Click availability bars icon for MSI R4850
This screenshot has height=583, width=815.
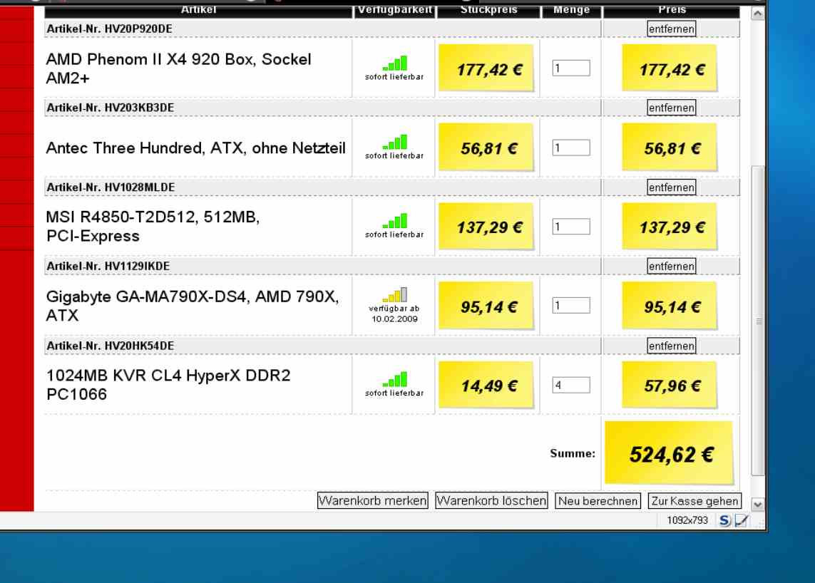point(395,222)
